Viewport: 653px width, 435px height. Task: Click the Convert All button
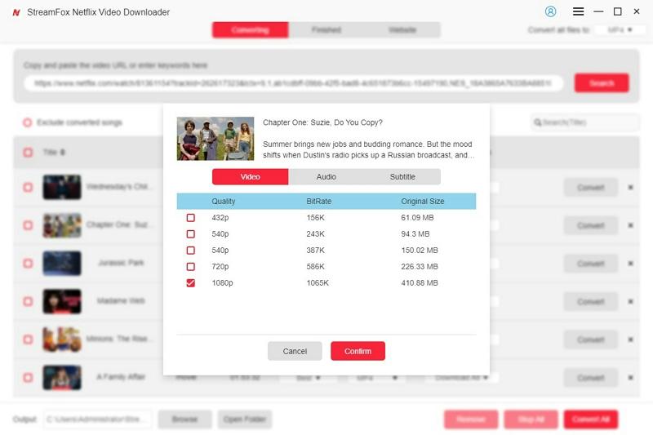[591, 419]
